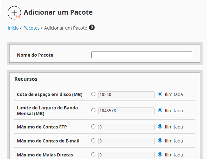Select Ilimitada radio for Máximo de Contas FTP
The image size is (207, 159).
point(160,127)
